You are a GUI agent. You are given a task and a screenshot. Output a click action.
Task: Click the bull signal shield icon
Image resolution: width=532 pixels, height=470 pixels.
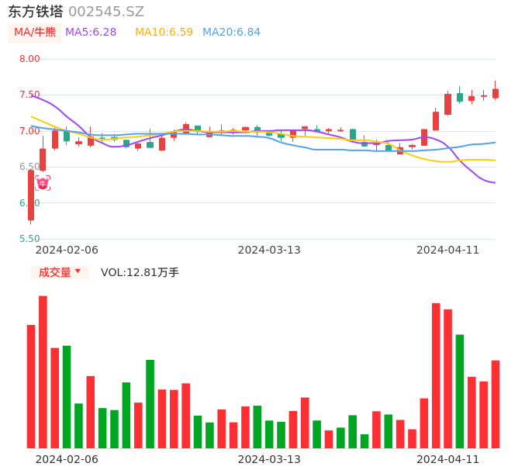[43, 183]
